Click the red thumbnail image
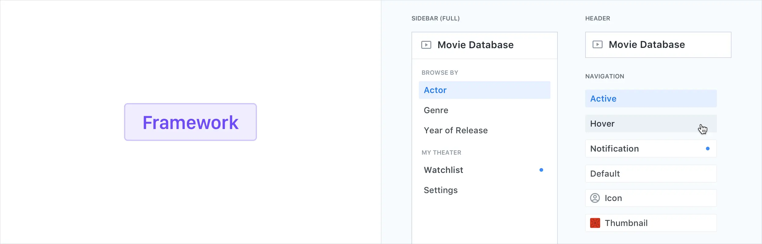This screenshot has width=762, height=244. 595,223
